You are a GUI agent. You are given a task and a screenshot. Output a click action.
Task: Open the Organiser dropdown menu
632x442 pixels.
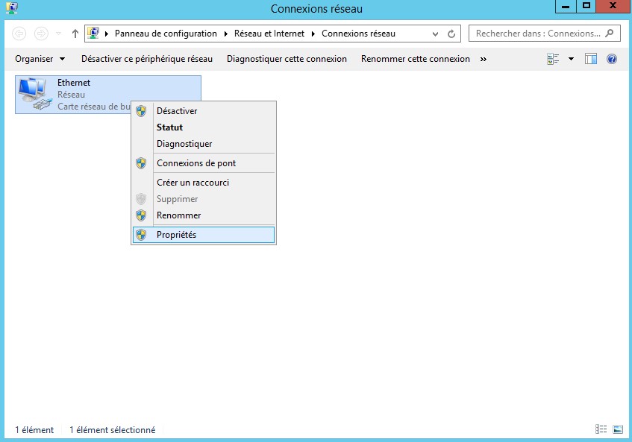click(40, 59)
